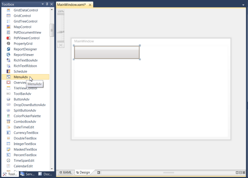248x178 pixels.
Task: Click the Schedule control icon
Action: tap(9, 71)
